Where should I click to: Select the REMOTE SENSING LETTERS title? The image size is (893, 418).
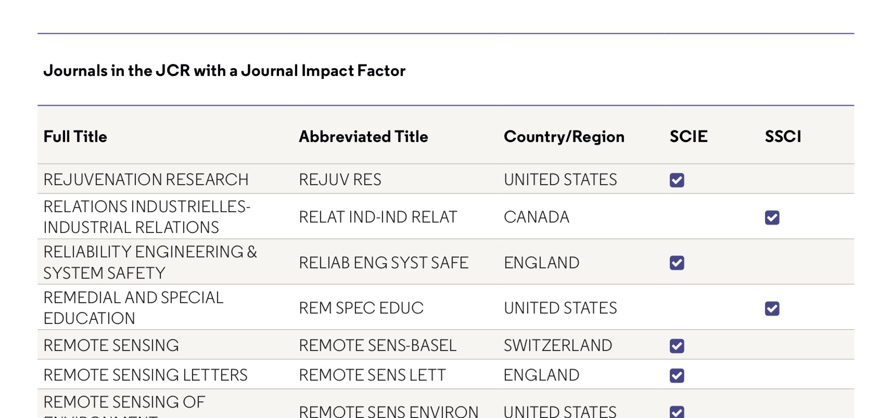tap(145, 375)
